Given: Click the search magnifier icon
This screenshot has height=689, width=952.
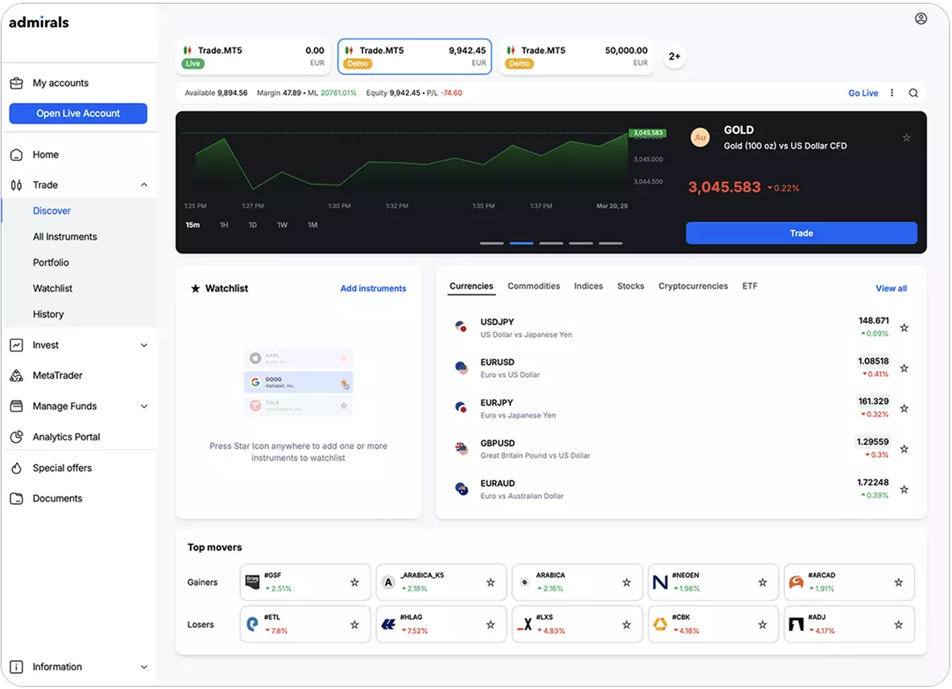Looking at the screenshot, I should [x=913, y=93].
